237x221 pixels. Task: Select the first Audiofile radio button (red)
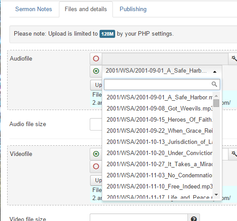pyautogui.click(x=96, y=58)
